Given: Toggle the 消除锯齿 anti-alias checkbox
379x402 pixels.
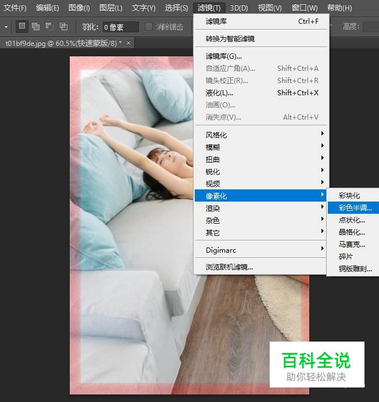Looking at the screenshot, I should coord(149,27).
